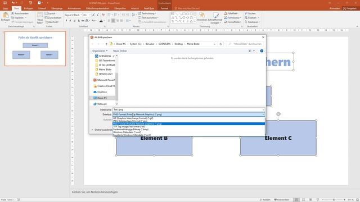
Task: Click the Freigeben share button
Action: [x=350, y=8]
